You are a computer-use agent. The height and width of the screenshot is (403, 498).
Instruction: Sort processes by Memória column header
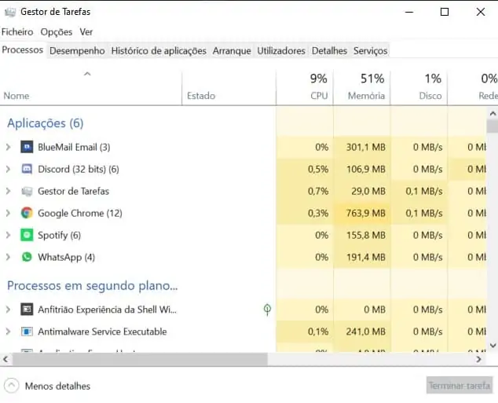pos(366,87)
